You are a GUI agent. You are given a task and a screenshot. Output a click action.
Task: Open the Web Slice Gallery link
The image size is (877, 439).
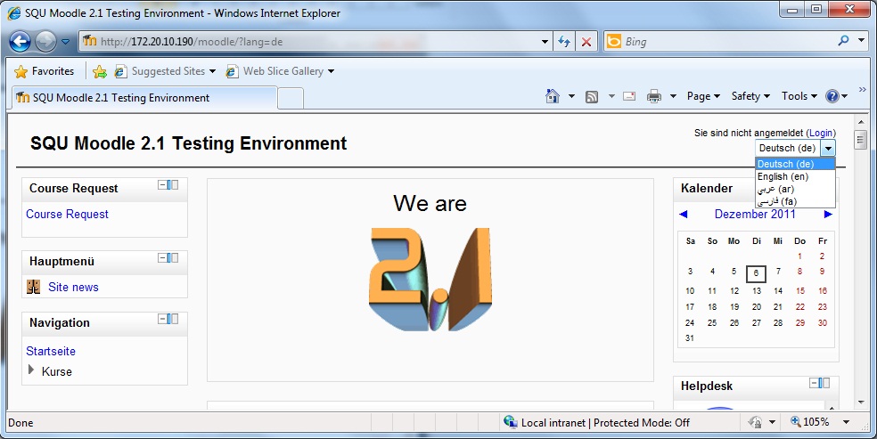280,71
